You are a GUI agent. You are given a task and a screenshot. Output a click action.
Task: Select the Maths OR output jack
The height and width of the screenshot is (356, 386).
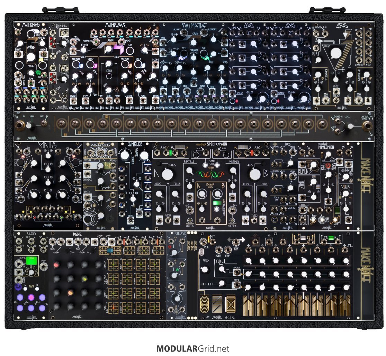click(x=41, y=218)
